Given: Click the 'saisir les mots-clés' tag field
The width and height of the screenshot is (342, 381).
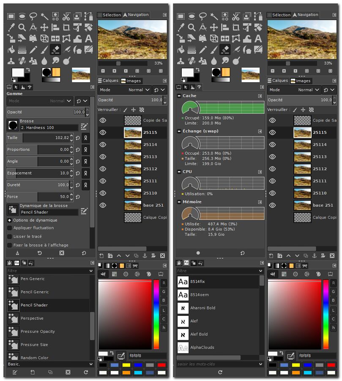Looking at the screenshot, I should tap(216, 364).
